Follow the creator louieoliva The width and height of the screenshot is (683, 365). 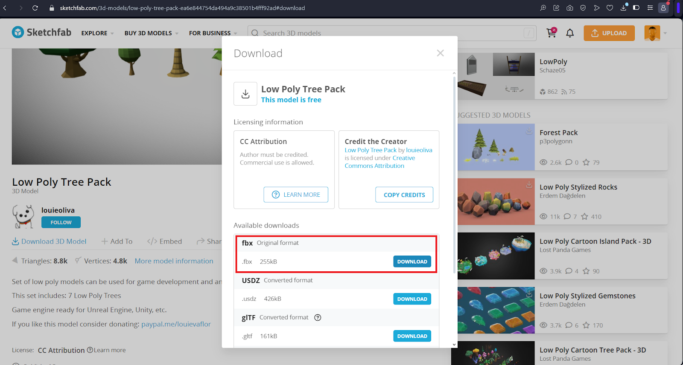click(61, 222)
